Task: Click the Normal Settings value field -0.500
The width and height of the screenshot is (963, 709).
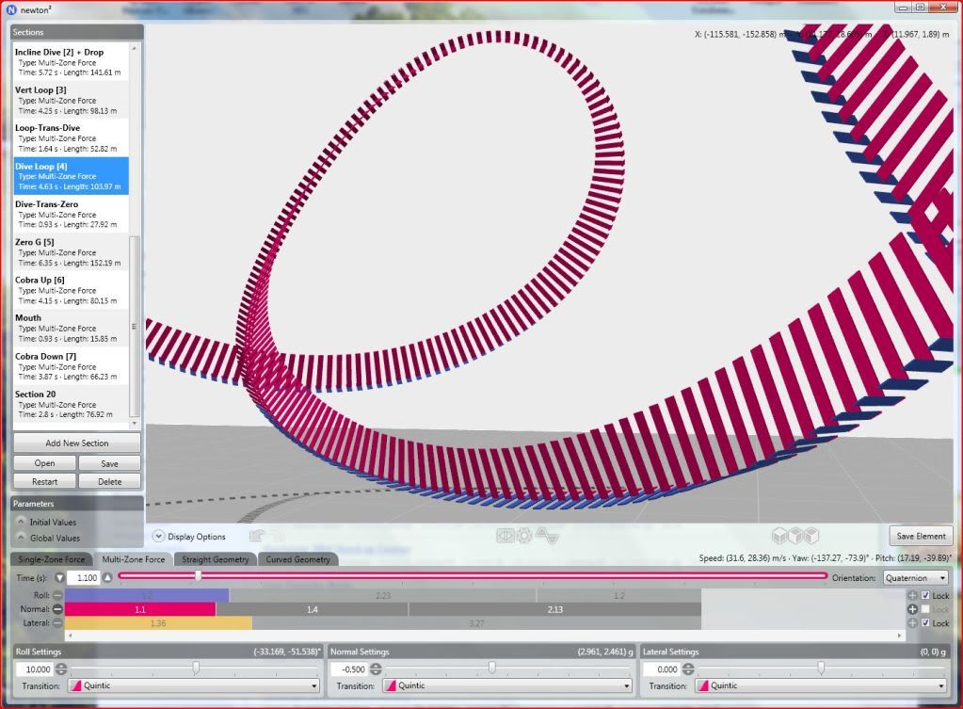Action: 350,669
